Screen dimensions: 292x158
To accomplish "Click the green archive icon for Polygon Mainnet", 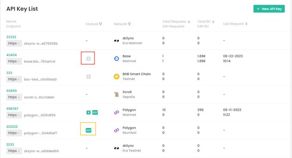I will click(x=88, y=112).
